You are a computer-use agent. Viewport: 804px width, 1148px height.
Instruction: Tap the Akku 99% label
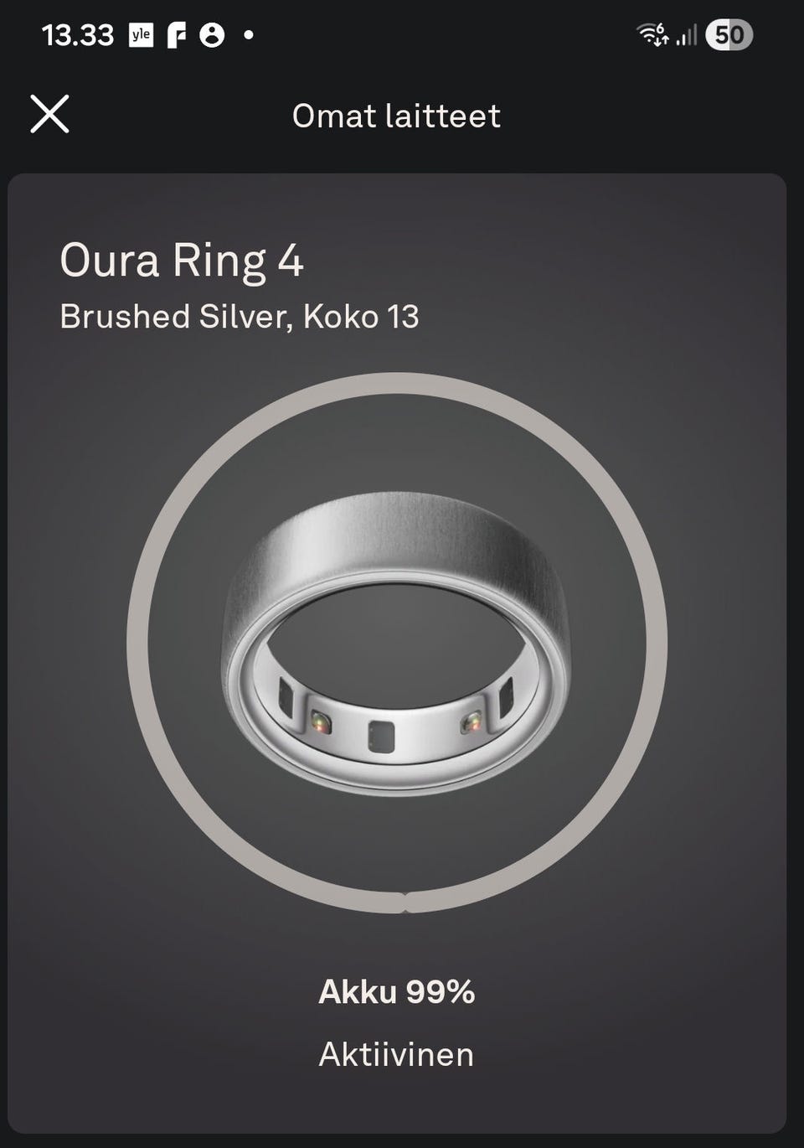pyautogui.click(x=397, y=992)
